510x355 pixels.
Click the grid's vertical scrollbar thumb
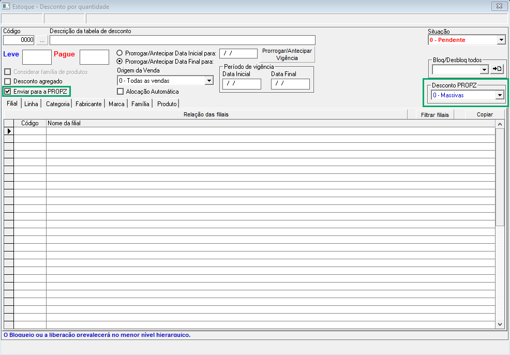coord(500,177)
